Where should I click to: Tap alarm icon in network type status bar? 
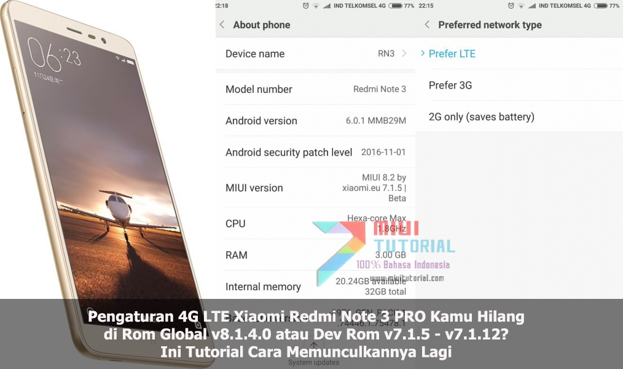click(511, 6)
